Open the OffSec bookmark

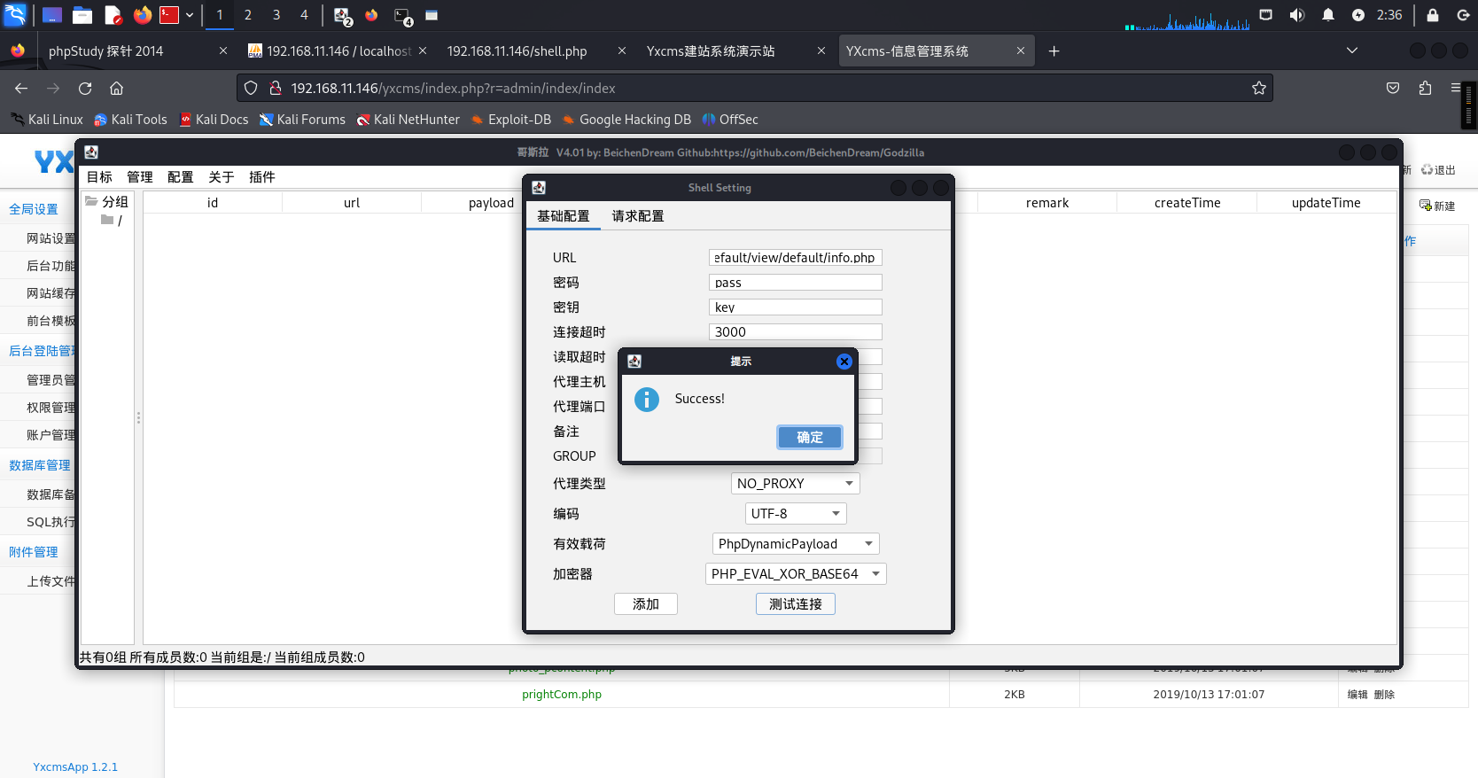(730, 120)
